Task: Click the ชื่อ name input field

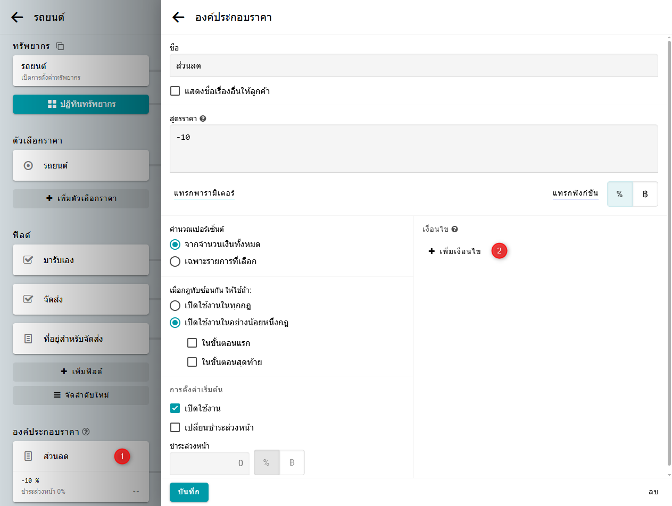Action: tap(413, 66)
